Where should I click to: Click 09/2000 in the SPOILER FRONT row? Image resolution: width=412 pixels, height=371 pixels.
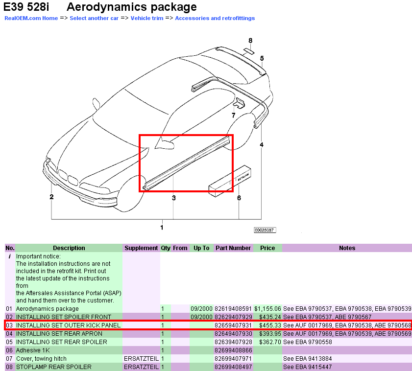click(x=201, y=317)
